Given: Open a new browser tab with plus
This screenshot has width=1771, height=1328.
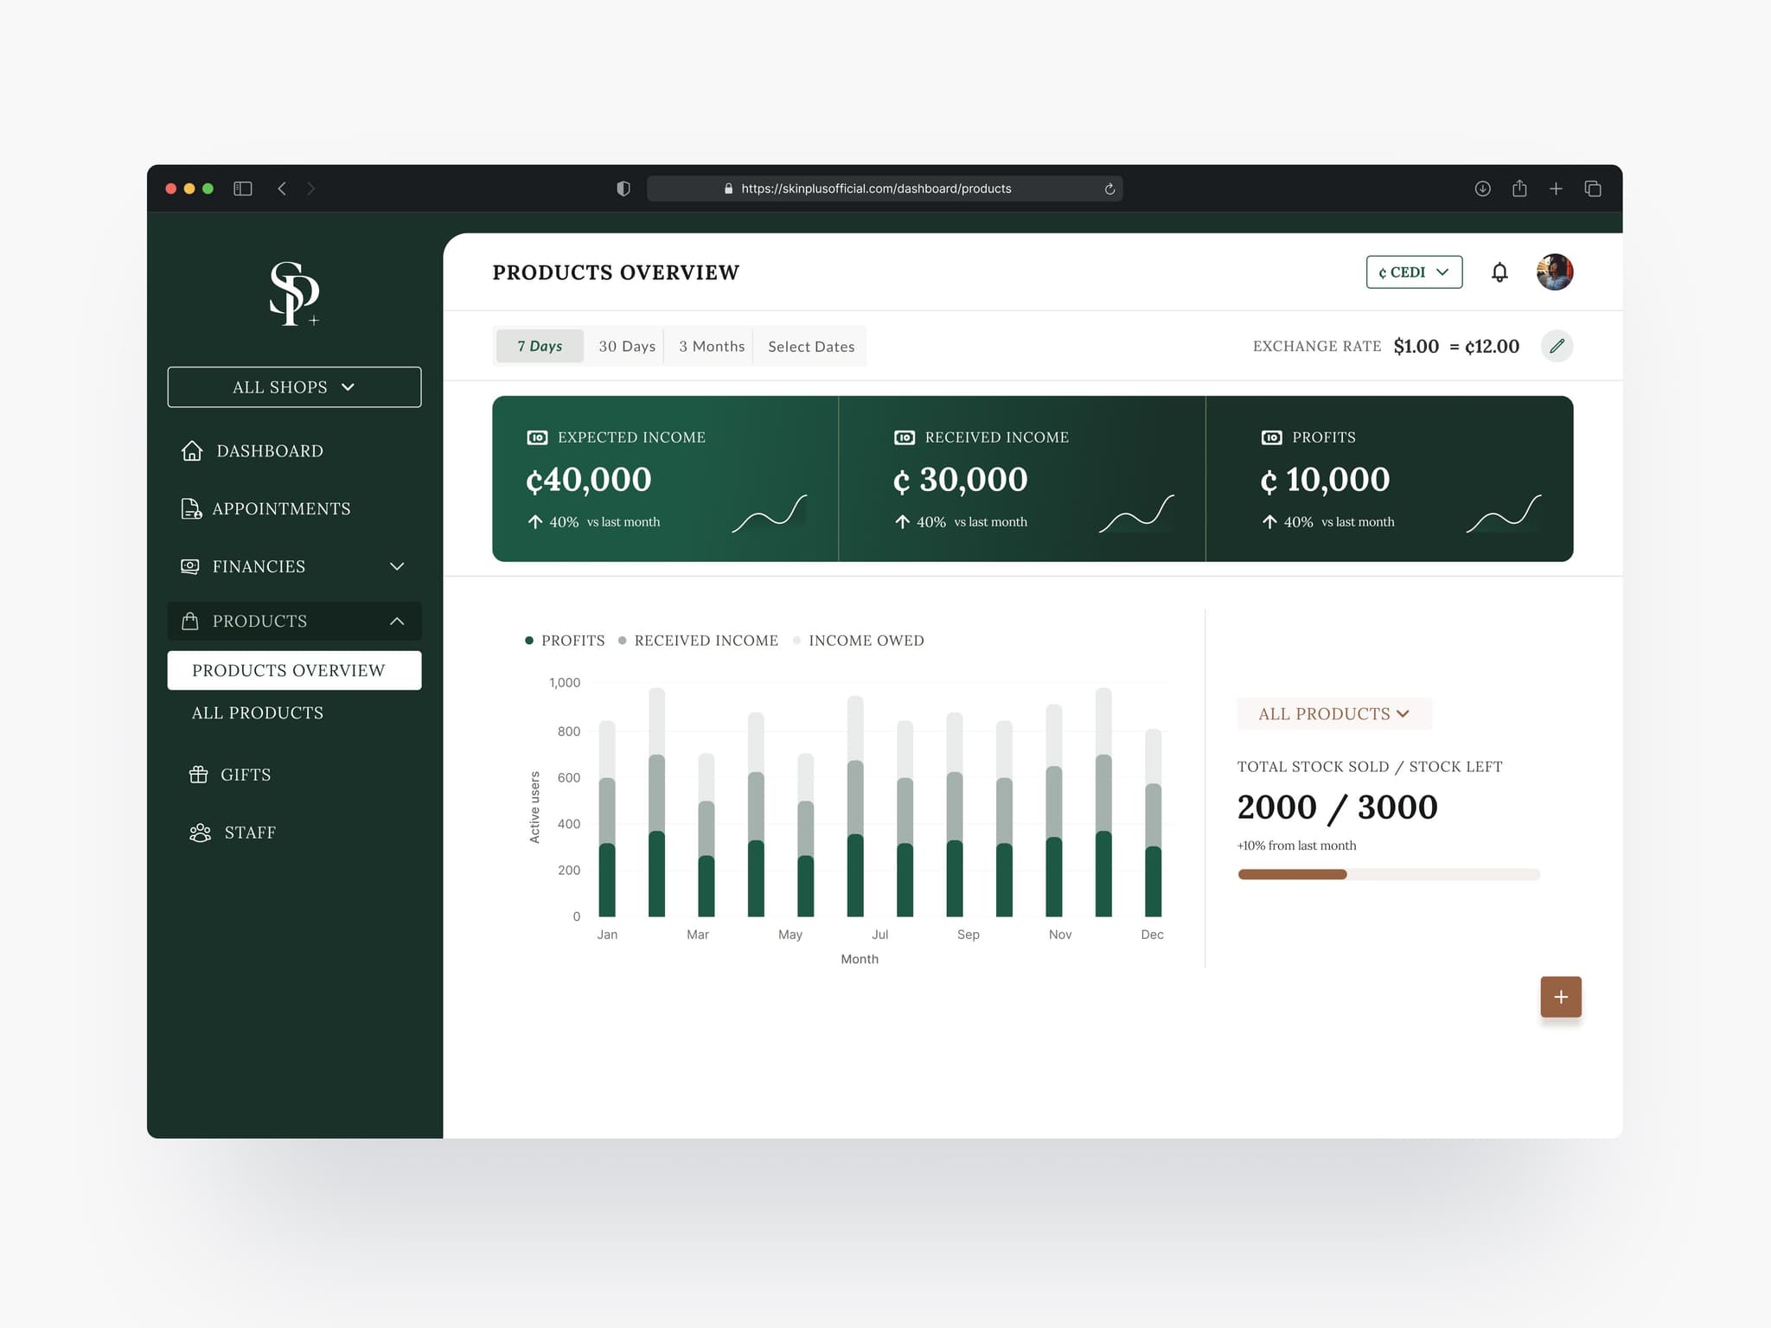Looking at the screenshot, I should (x=1556, y=188).
